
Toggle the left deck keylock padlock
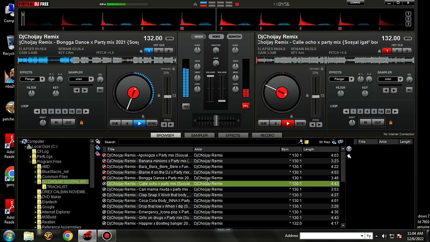174,69
